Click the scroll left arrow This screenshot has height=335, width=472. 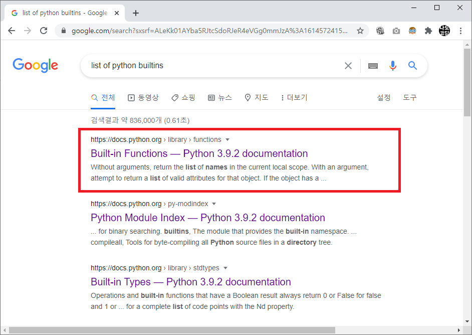(5, 330)
